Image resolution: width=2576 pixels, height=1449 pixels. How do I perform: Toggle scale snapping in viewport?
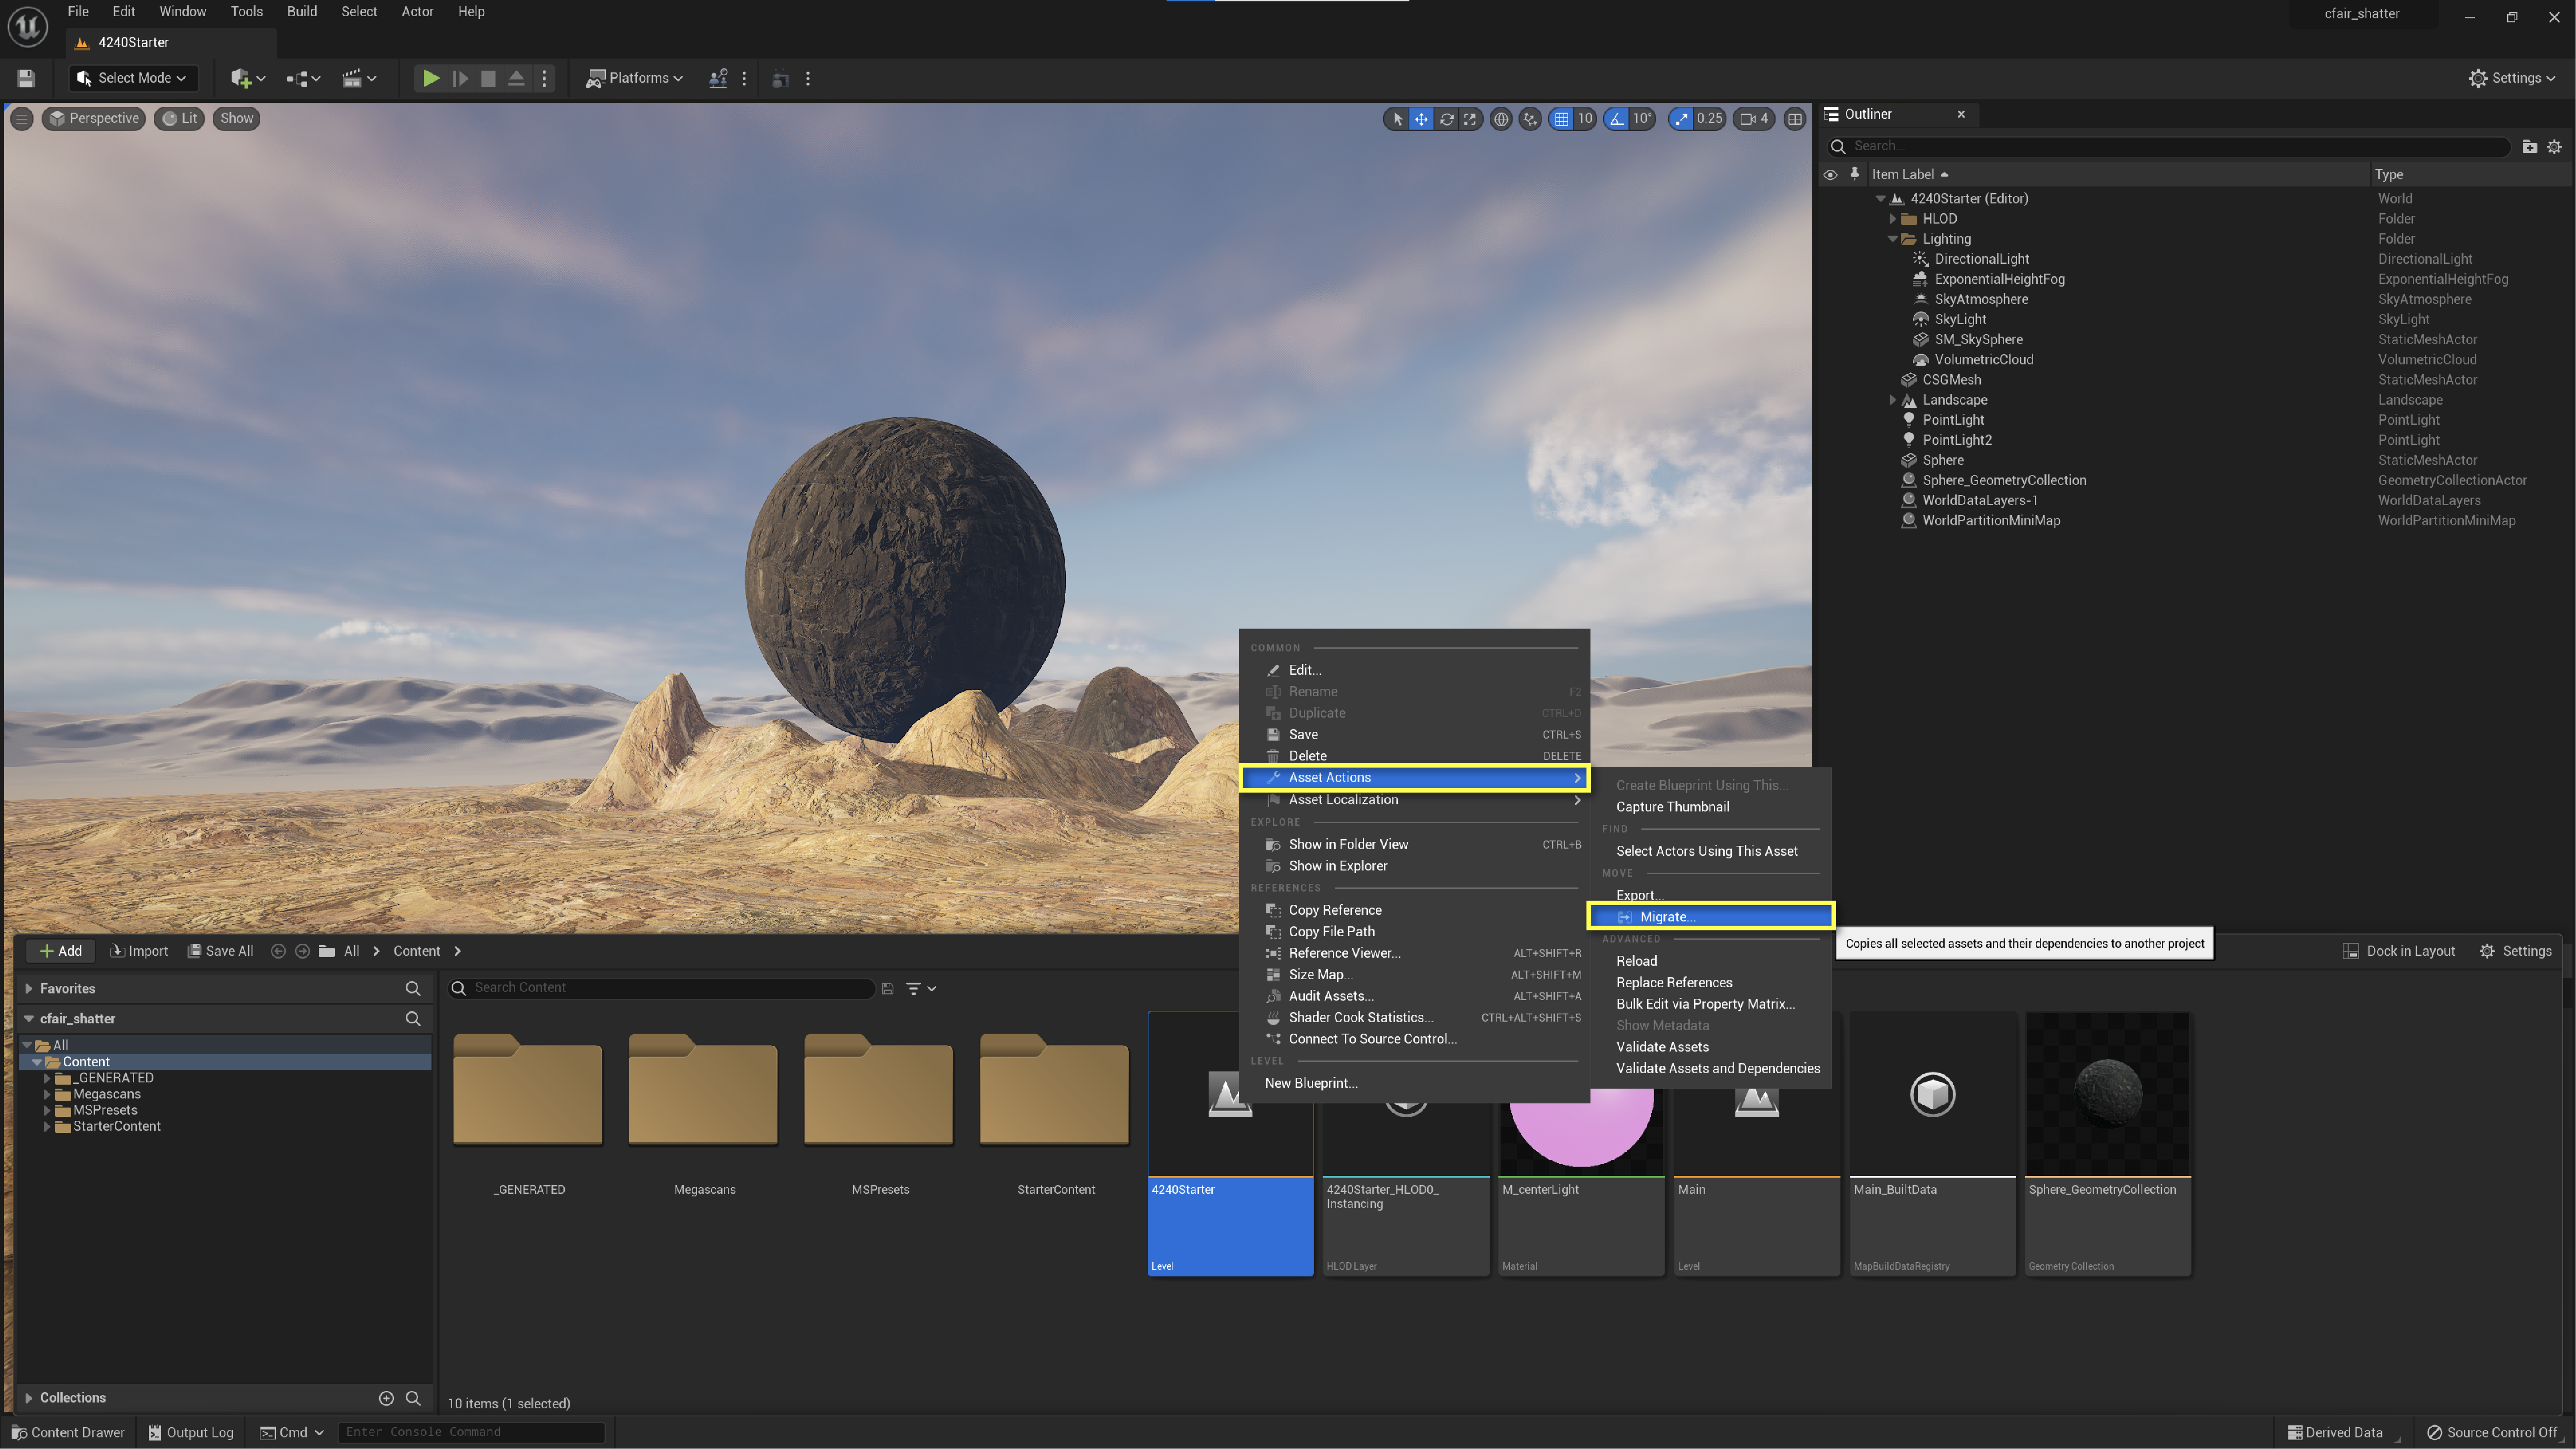point(1681,119)
